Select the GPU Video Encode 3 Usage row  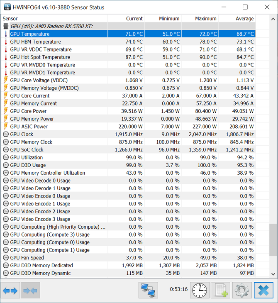[128, 219]
